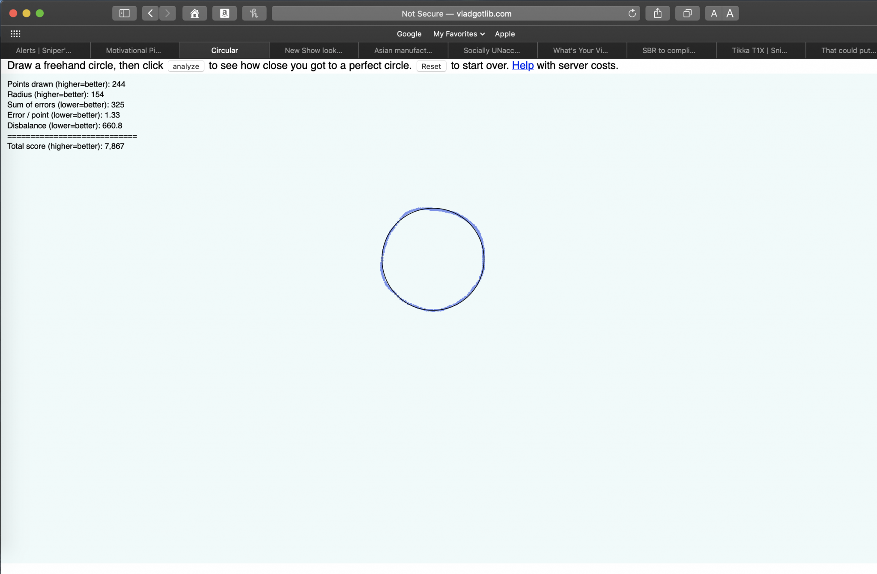The width and height of the screenshot is (877, 574).
Task: Click the yellow minimize window button
Action: coord(27,13)
